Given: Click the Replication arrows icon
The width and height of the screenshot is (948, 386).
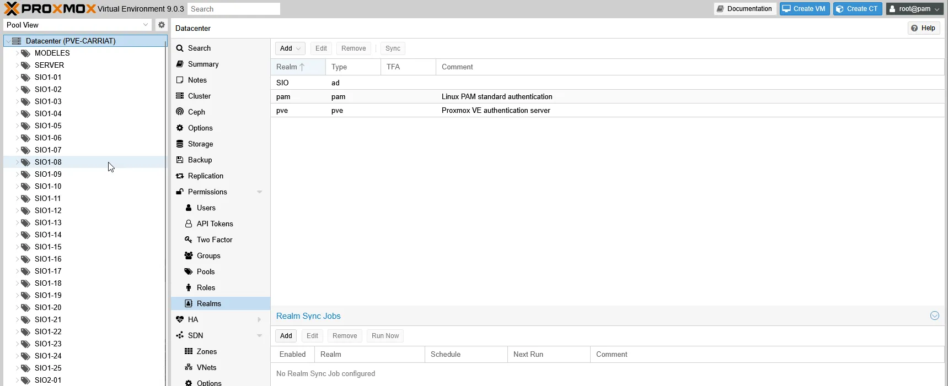Looking at the screenshot, I should click(x=180, y=176).
